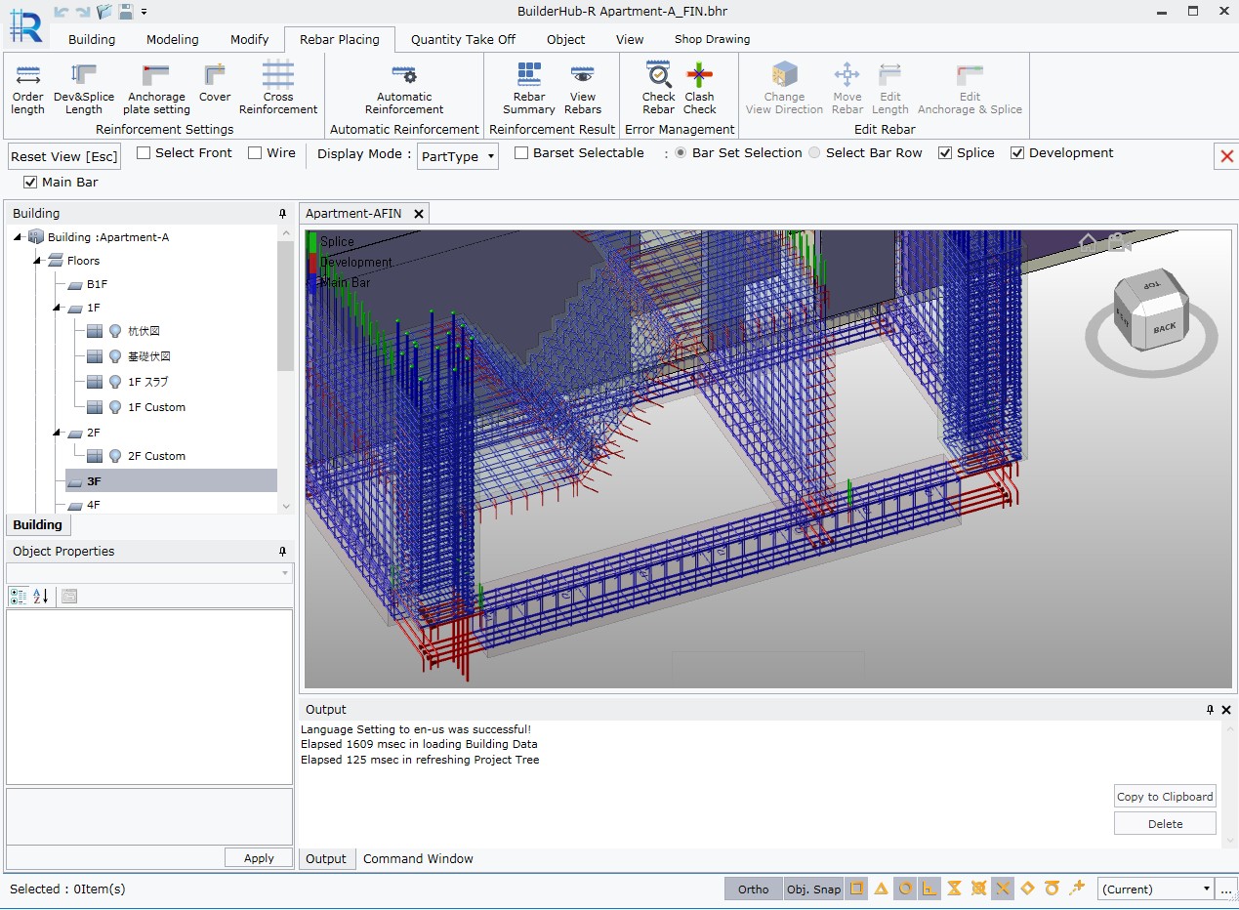Run Automatic Reinforcement

[404, 88]
